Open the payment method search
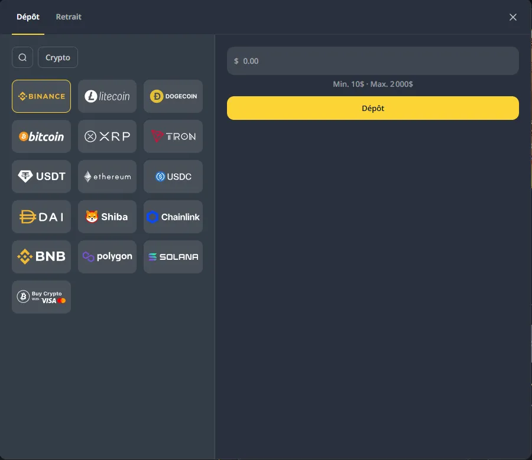The image size is (532, 460). coord(22,57)
